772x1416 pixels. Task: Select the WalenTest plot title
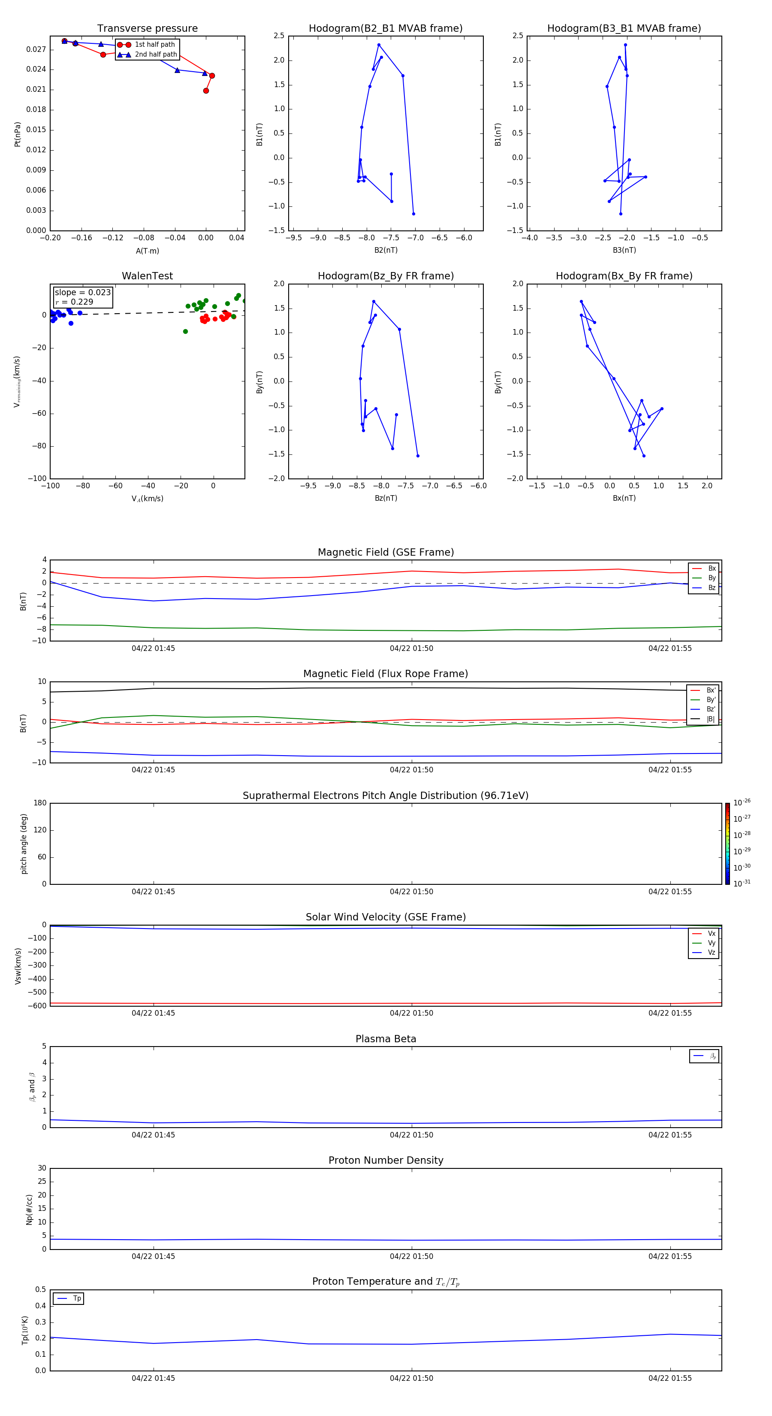pos(147,276)
